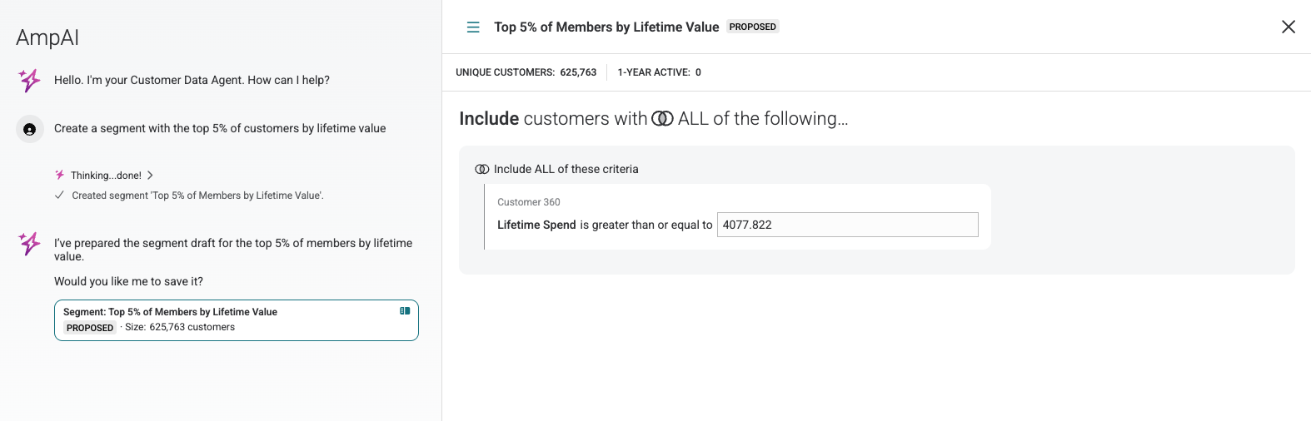This screenshot has width=1311, height=421.
Task: Open the ALL of the following selector
Action: (762, 119)
